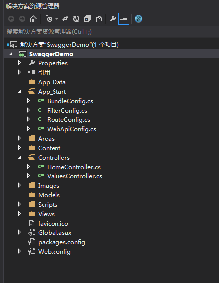Toggle the Preview Selected Items button
The image size is (219, 283).
point(124,19)
